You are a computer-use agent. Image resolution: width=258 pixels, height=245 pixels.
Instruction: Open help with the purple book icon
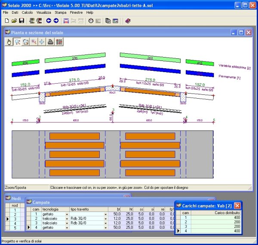128,21
